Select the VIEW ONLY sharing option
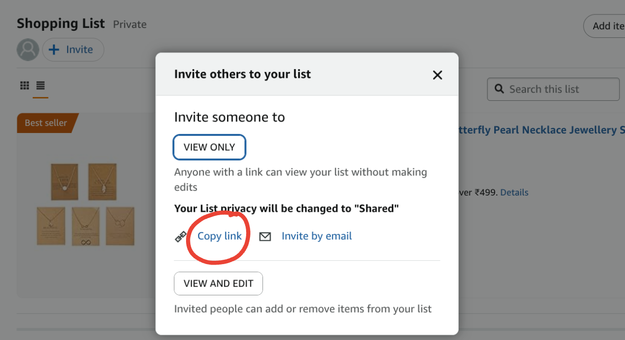 (x=209, y=147)
